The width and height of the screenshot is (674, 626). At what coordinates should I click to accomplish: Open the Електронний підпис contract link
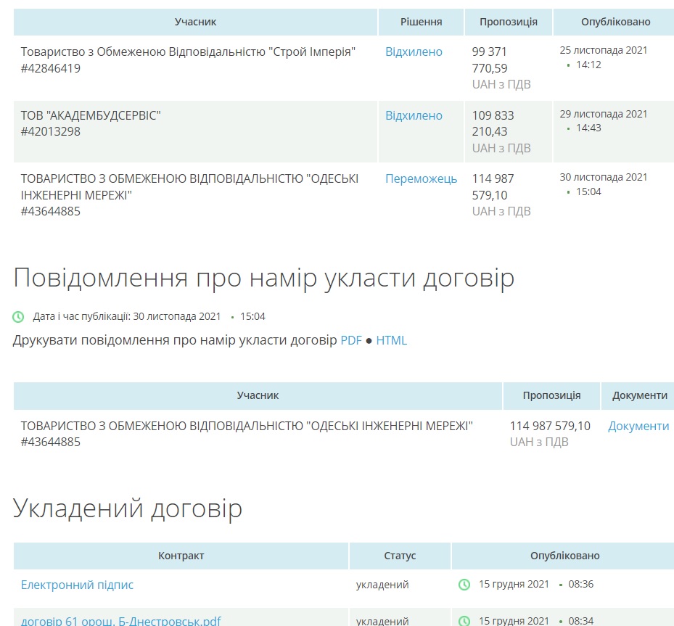click(77, 585)
